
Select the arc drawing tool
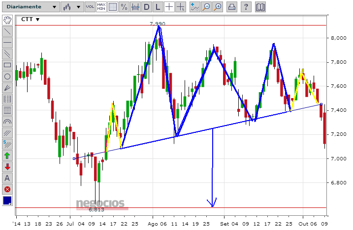click(x=7, y=122)
